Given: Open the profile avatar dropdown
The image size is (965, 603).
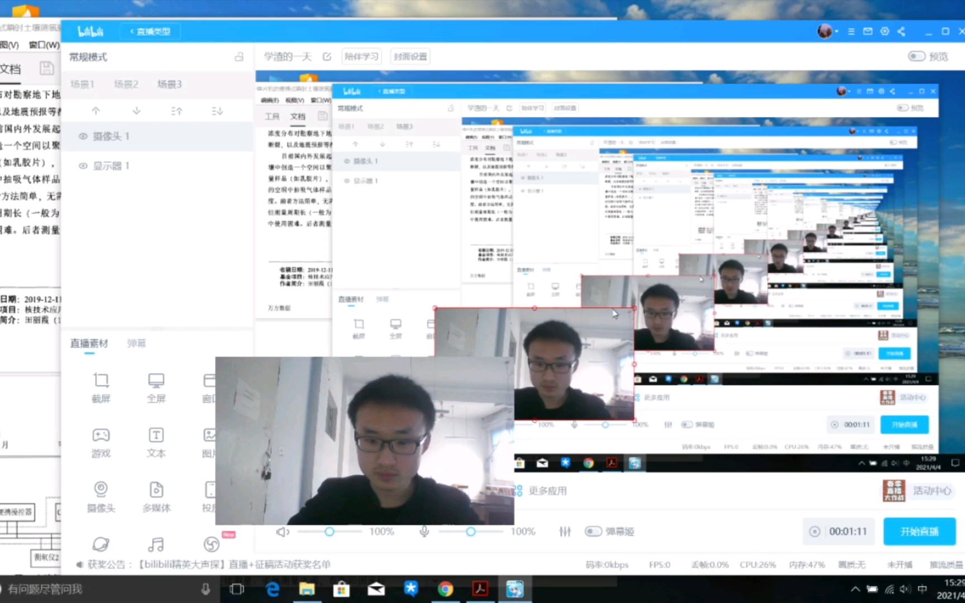Looking at the screenshot, I should (x=825, y=31).
